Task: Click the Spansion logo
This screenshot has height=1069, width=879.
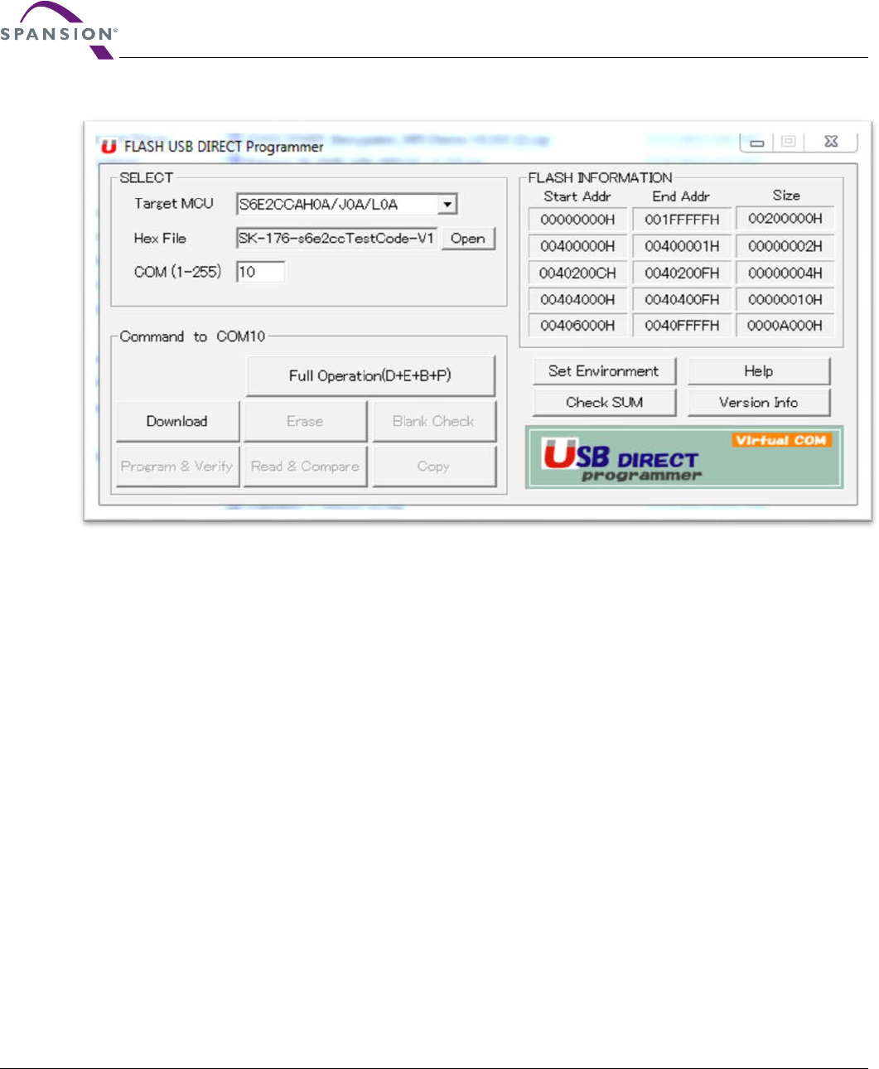Action: click(58, 31)
